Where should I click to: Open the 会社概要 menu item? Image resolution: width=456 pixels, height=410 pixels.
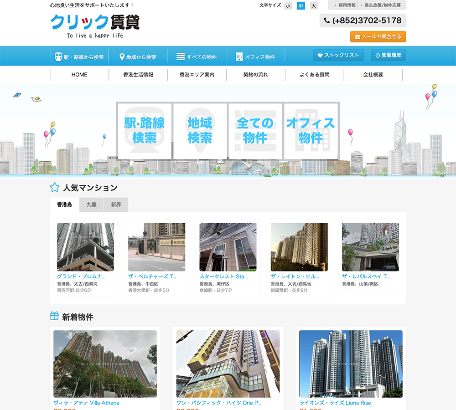pyautogui.click(x=373, y=75)
